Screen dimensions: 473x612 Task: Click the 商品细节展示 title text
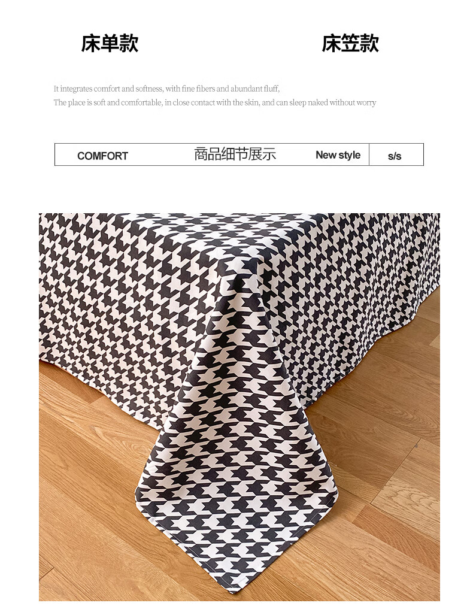point(235,154)
